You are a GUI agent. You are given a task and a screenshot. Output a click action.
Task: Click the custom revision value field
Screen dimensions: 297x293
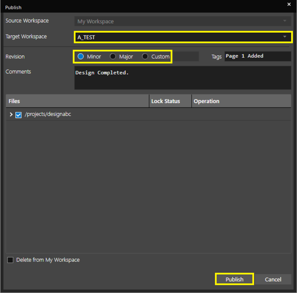point(185,56)
